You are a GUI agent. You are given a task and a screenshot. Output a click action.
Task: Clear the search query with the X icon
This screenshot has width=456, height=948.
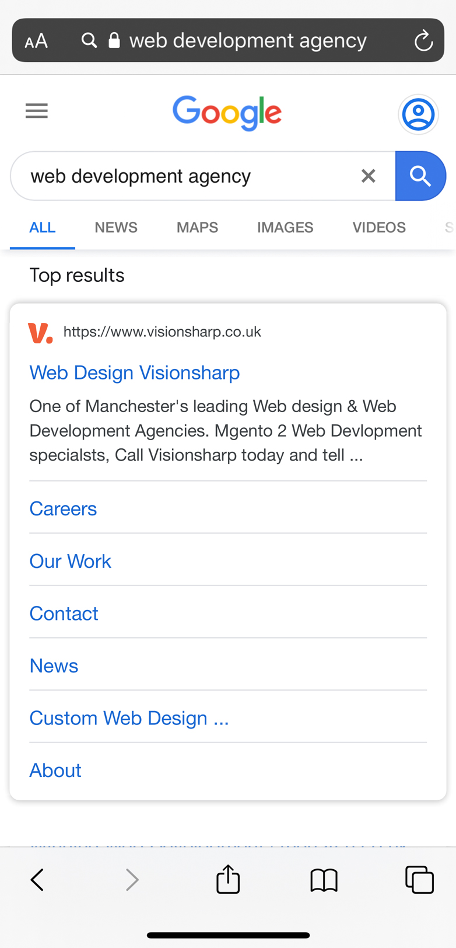[368, 176]
